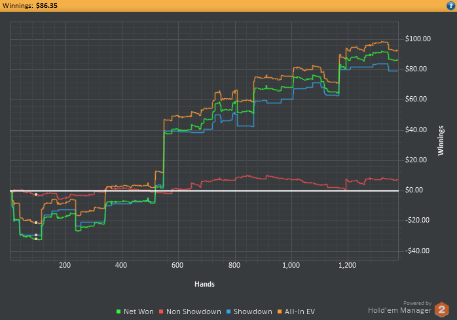Screen dimensions: 457x320
Task: Click the Hands x-axis title
Action: 204,284
